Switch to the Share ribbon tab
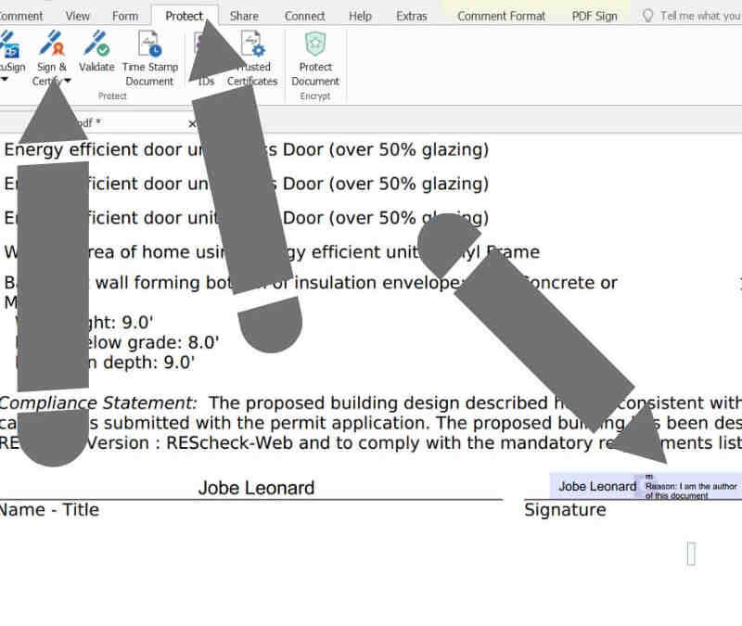The image size is (742, 626). coord(244,16)
